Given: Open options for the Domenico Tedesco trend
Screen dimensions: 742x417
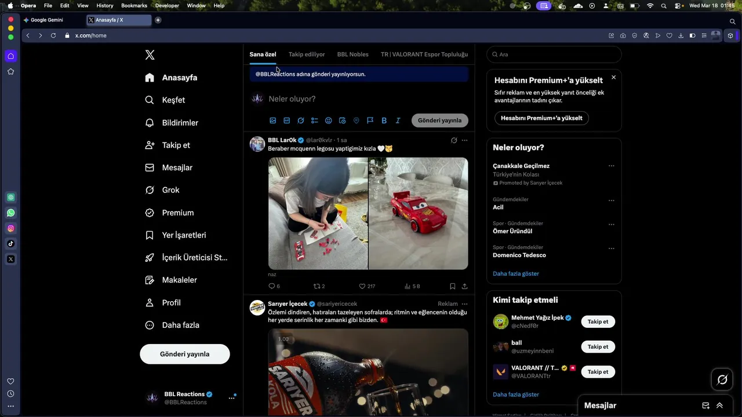Looking at the screenshot, I should click(611, 248).
